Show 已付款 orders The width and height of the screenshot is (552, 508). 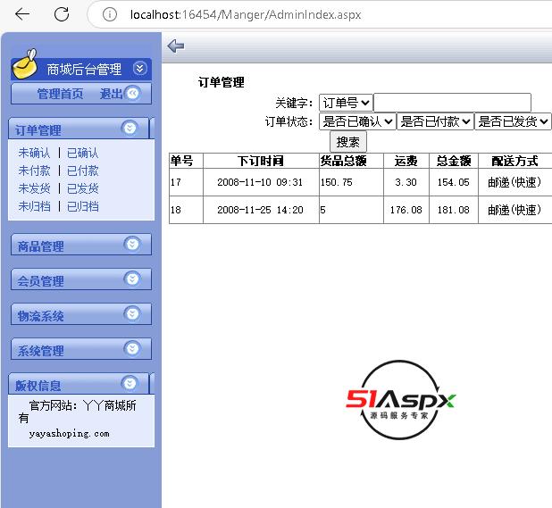83,171
